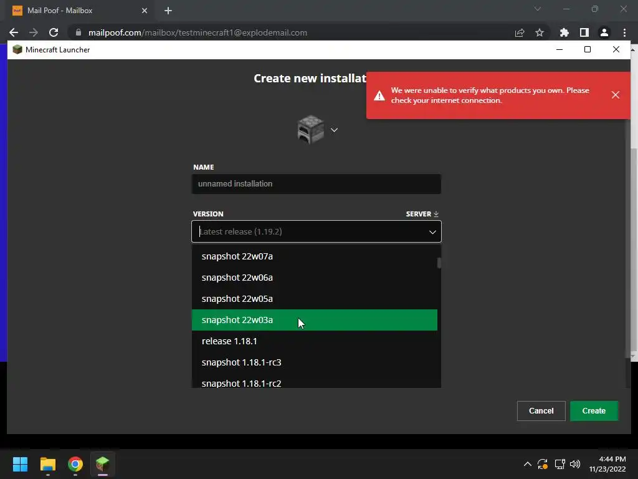Show hidden system tray icons

(x=527, y=464)
